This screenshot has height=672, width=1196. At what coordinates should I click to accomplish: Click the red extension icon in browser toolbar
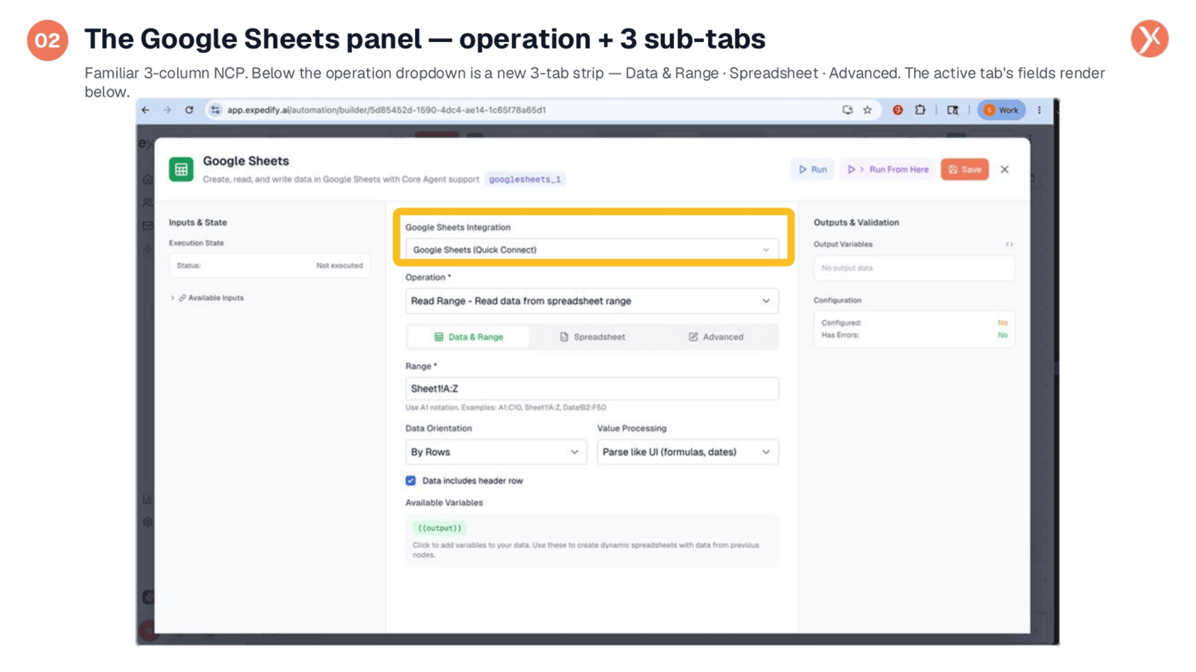point(898,110)
